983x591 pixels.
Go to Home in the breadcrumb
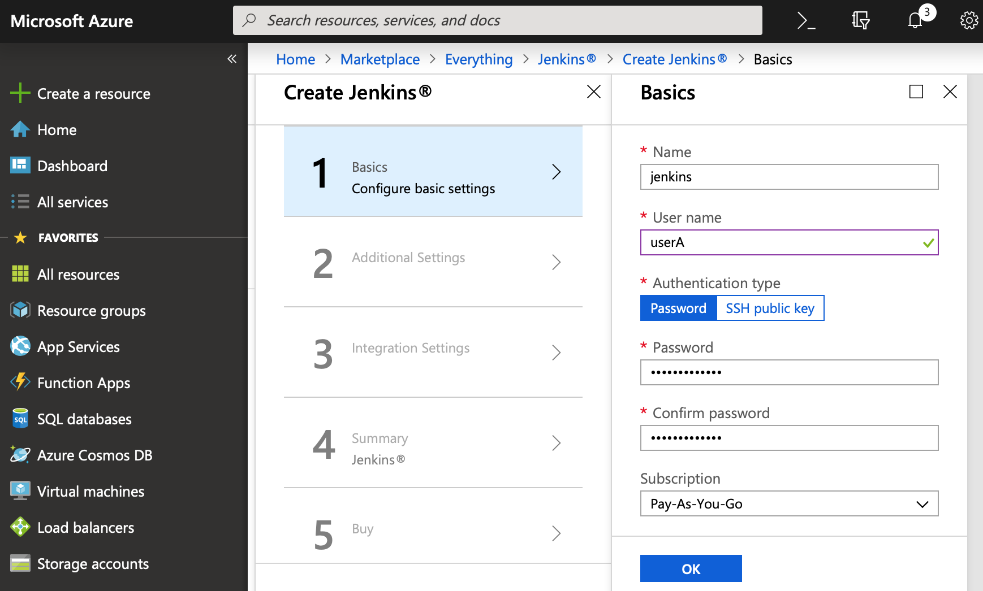[x=295, y=59]
